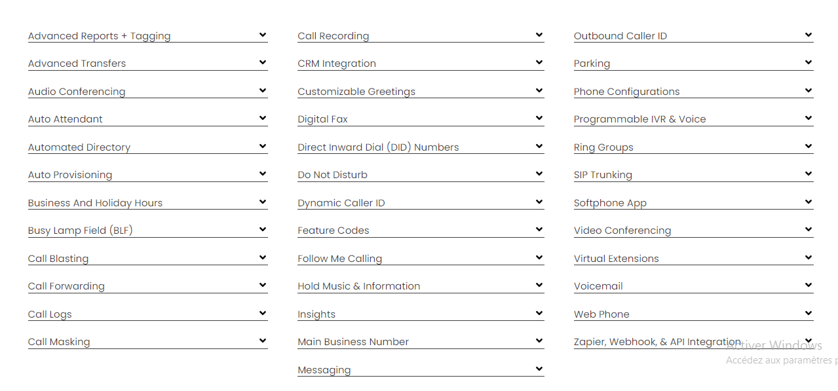The height and width of the screenshot is (391, 838).
Task: Expand the Video Conferencing section arrow
Action: tap(809, 230)
